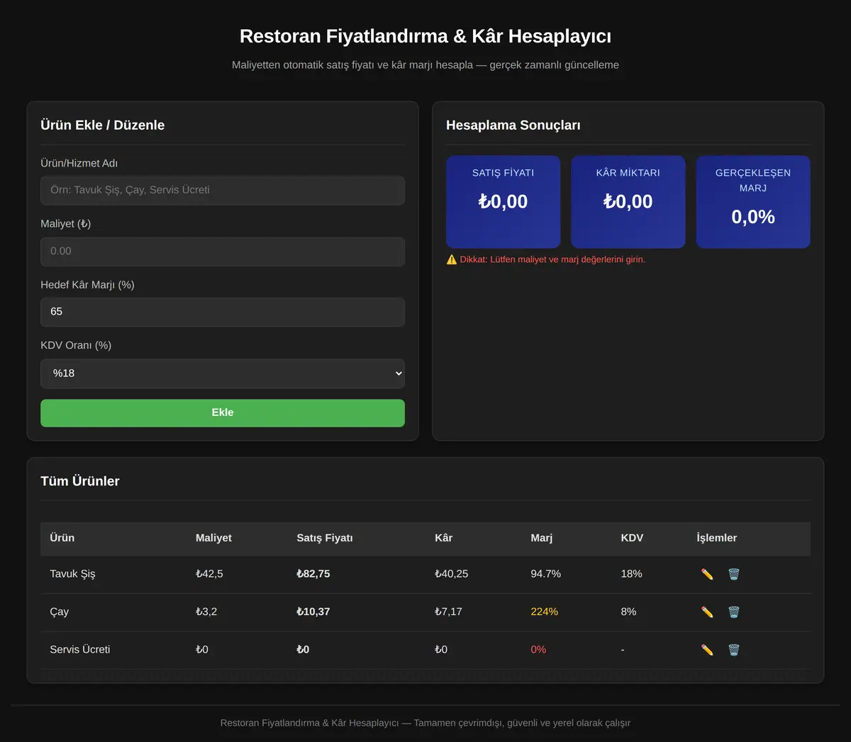The image size is (851, 742).
Task: Click the Kâr Miktarı result card
Action: point(628,202)
